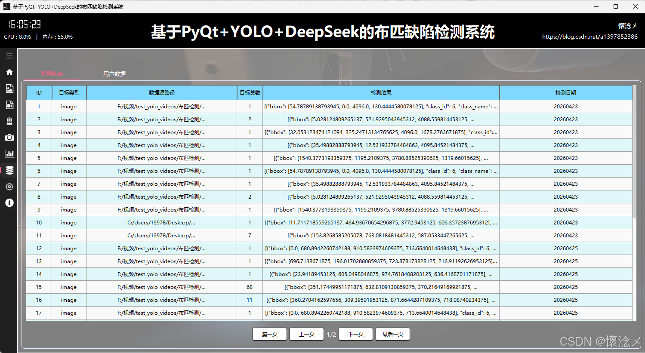Click detection result of row 6

pyautogui.click(x=381, y=171)
